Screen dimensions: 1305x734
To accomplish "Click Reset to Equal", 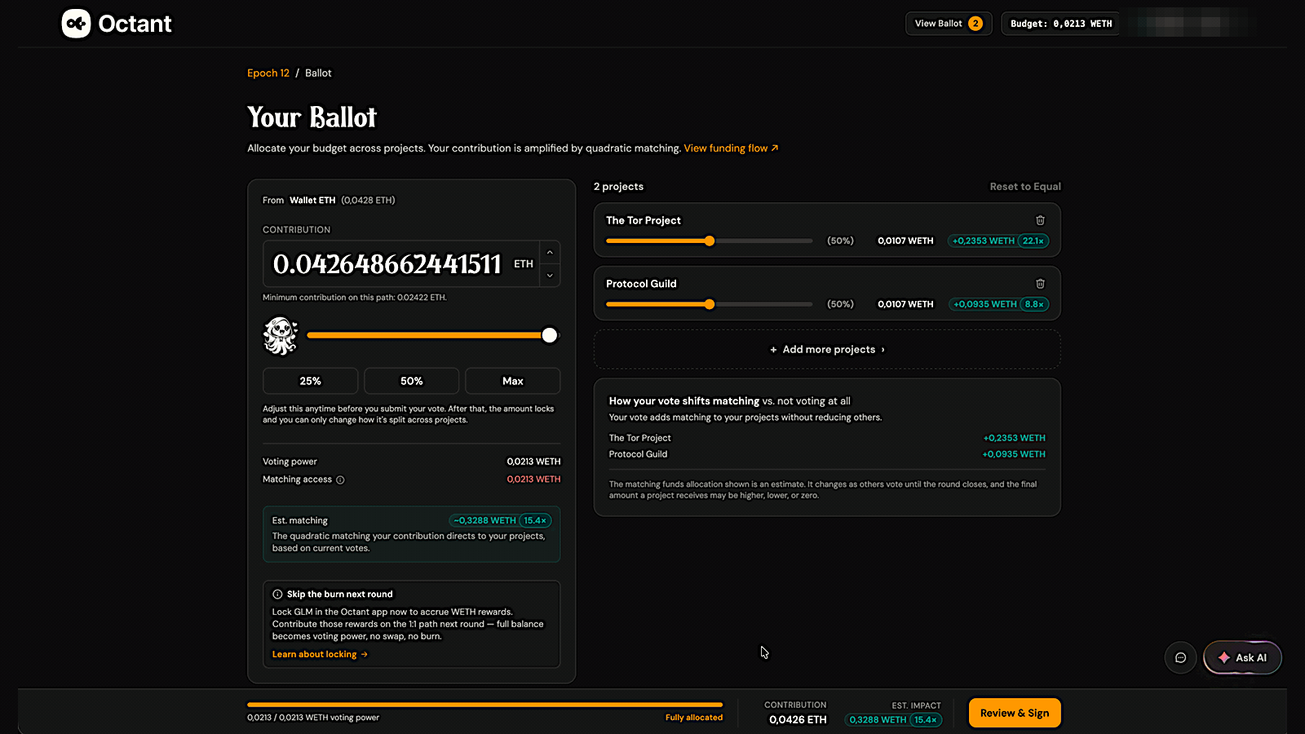I will coord(1025,187).
